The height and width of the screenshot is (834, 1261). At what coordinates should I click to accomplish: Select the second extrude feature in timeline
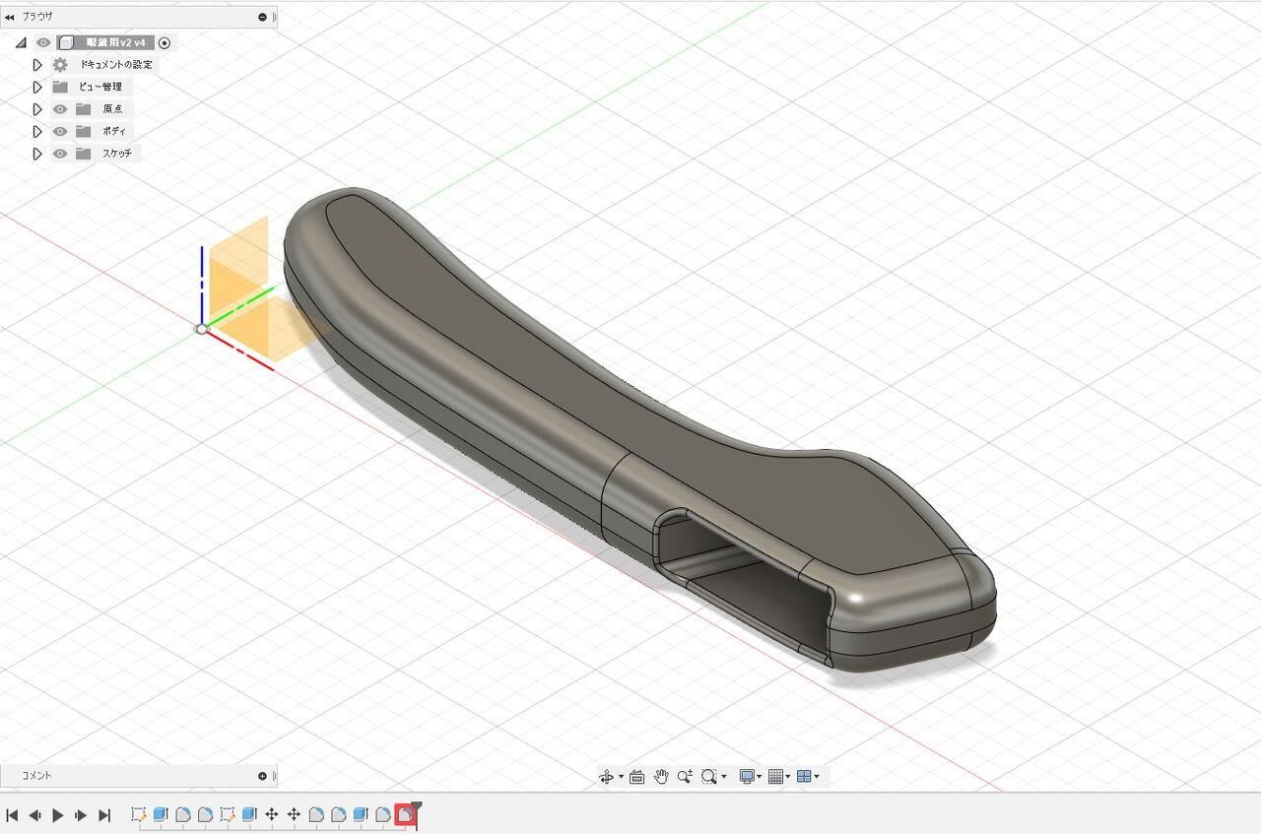(x=249, y=815)
